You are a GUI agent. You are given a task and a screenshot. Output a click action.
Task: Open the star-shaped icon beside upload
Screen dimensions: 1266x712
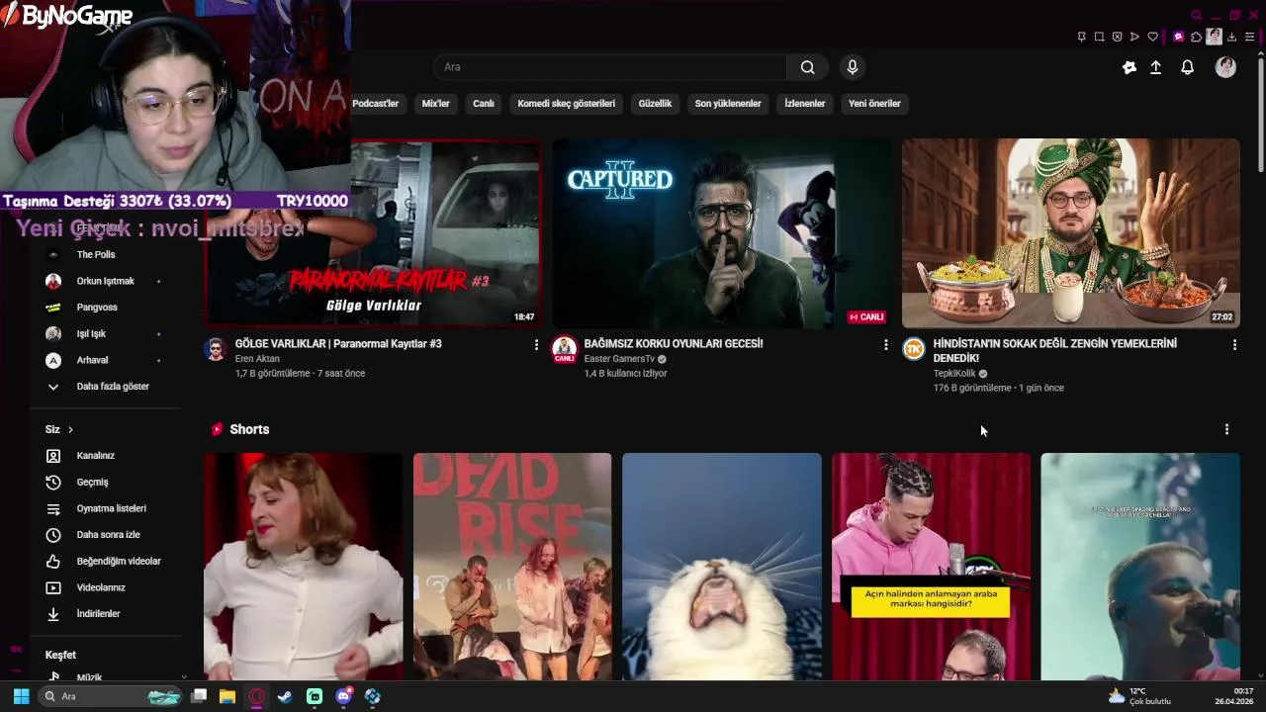pyautogui.click(x=1130, y=67)
